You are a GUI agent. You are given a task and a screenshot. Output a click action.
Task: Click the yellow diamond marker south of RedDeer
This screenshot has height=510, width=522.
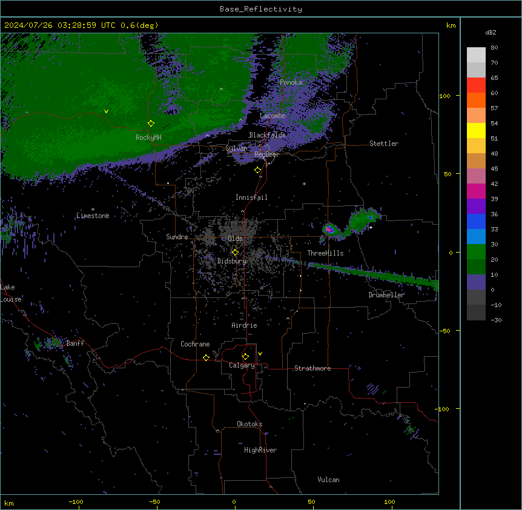point(258,170)
